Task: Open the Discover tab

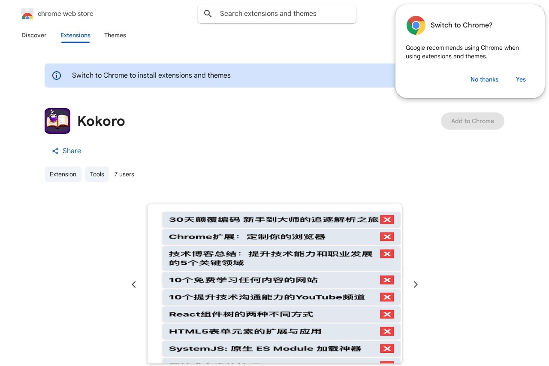Action: coord(34,35)
